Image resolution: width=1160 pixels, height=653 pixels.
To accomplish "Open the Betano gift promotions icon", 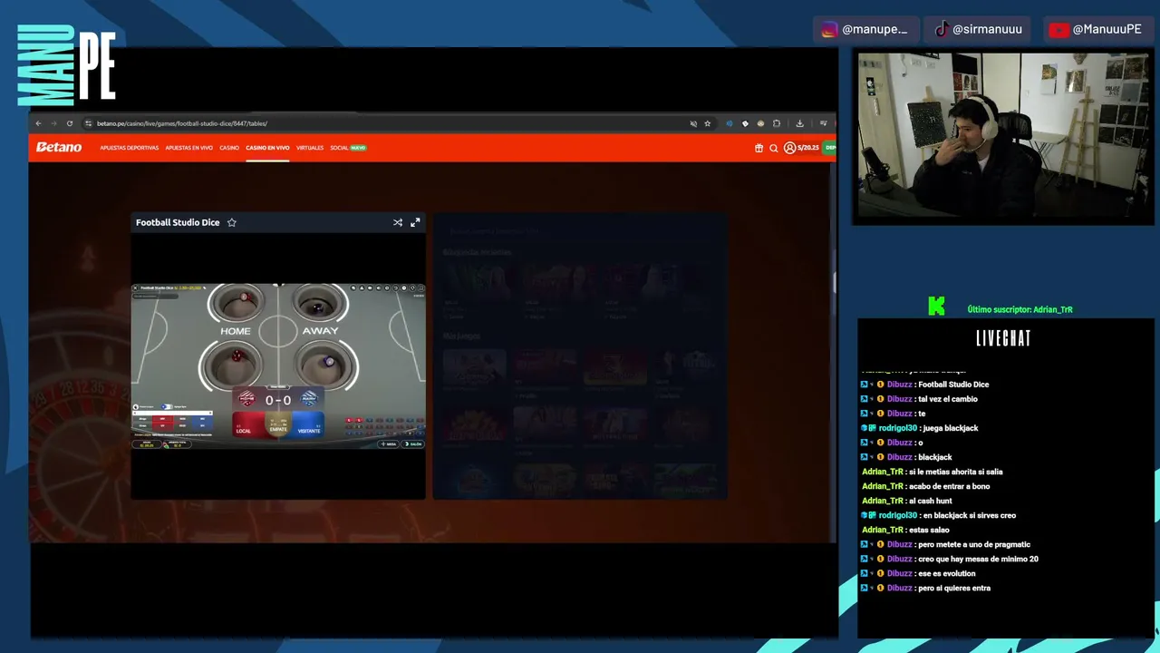I will click(759, 148).
